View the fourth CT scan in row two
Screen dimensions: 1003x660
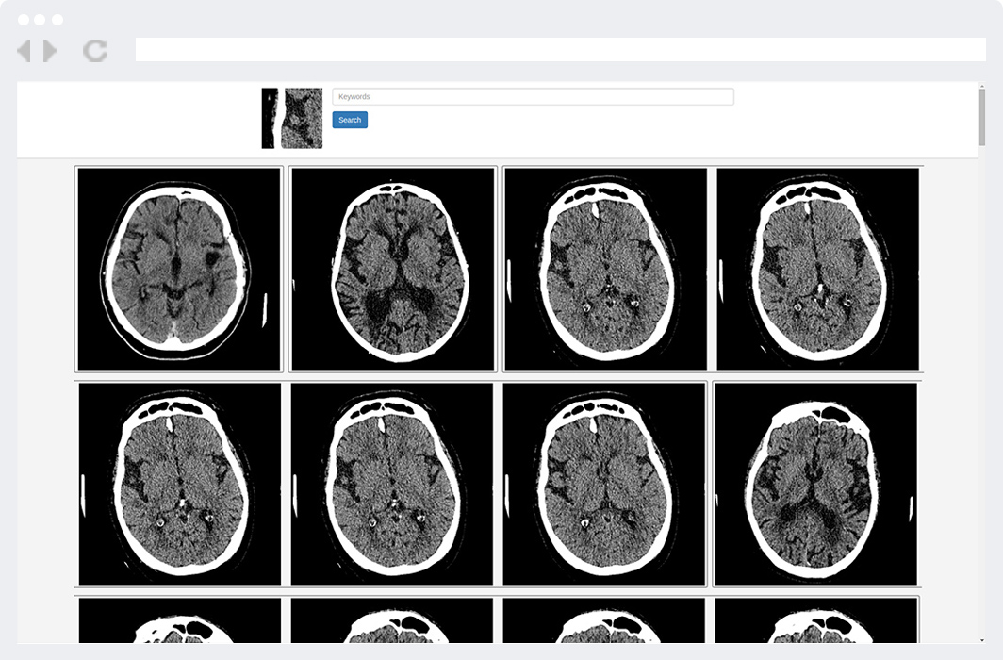(x=816, y=484)
